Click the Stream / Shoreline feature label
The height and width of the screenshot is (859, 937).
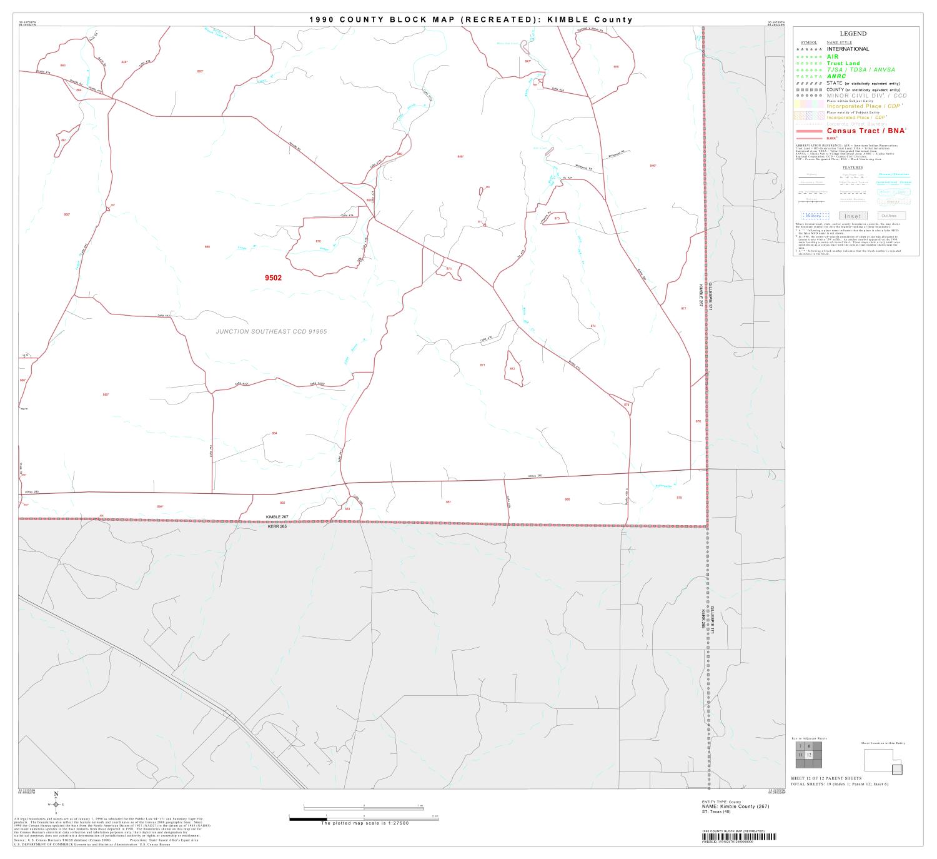point(894,174)
